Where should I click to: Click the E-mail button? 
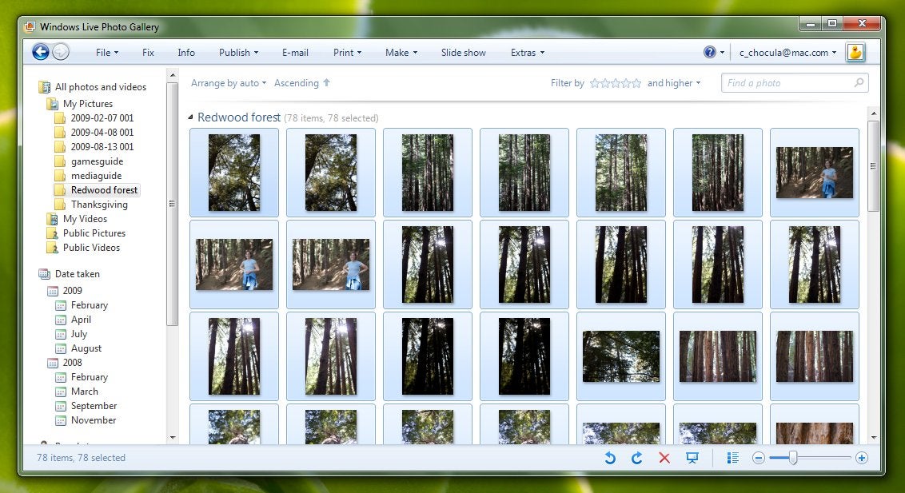point(295,53)
